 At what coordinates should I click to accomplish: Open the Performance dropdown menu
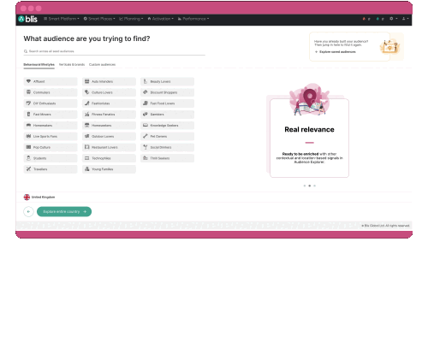click(193, 19)
